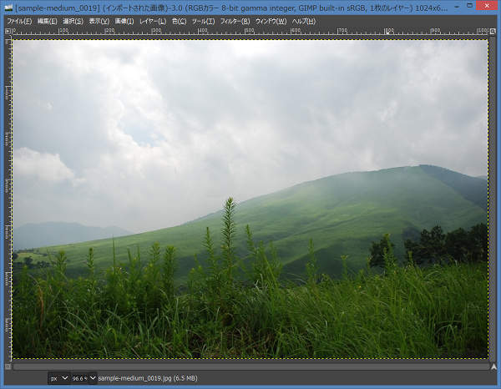This screenshot has width=501, height=389.
Task: Open the 画像(I) menu
Action: (124, 22)
